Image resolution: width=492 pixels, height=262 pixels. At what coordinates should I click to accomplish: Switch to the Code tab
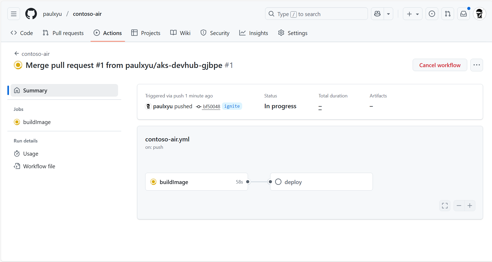(x=21, y=33)
